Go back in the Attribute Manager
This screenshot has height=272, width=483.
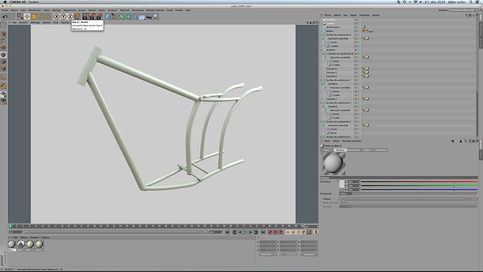click(x=452, y=141)
